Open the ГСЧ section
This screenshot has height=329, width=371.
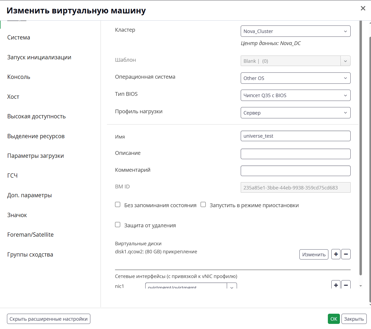[12, 176]
